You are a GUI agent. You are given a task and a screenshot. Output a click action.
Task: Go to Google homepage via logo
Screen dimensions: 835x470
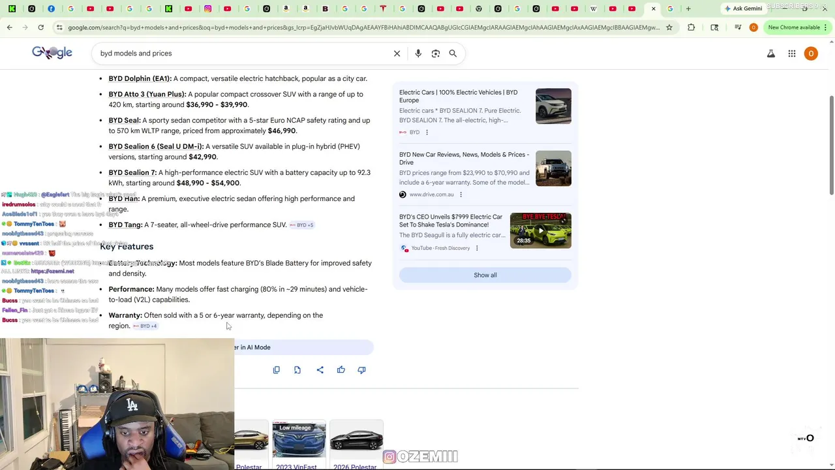(x=52, y=53)
